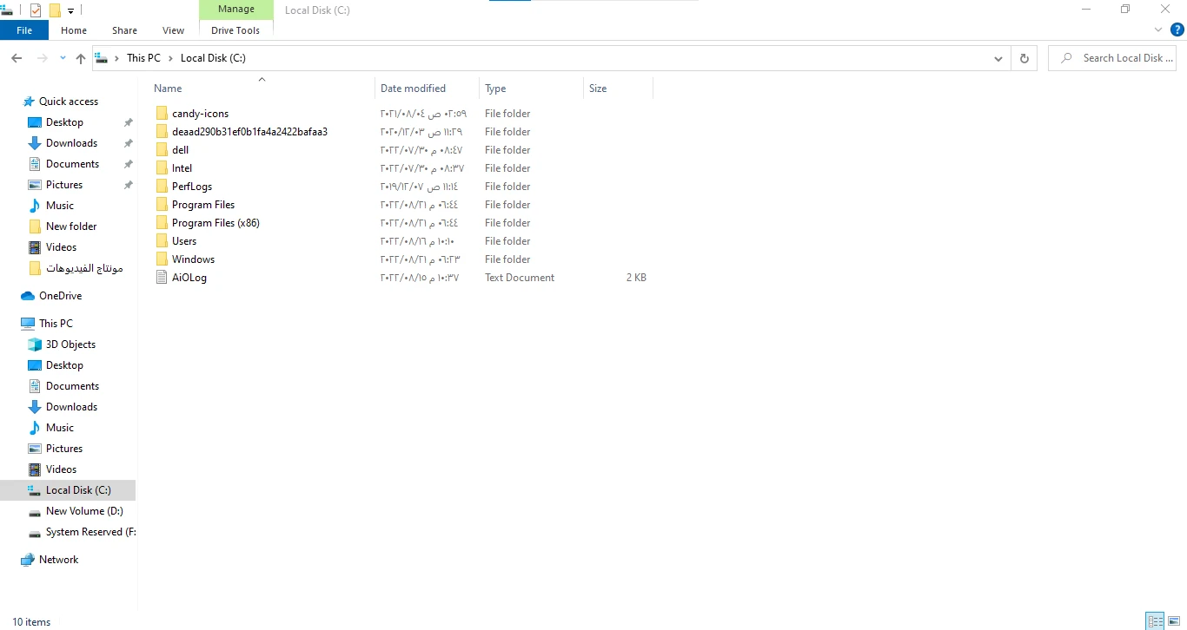
Task: Click the Users folder icon
Action: tap(162, 241)
